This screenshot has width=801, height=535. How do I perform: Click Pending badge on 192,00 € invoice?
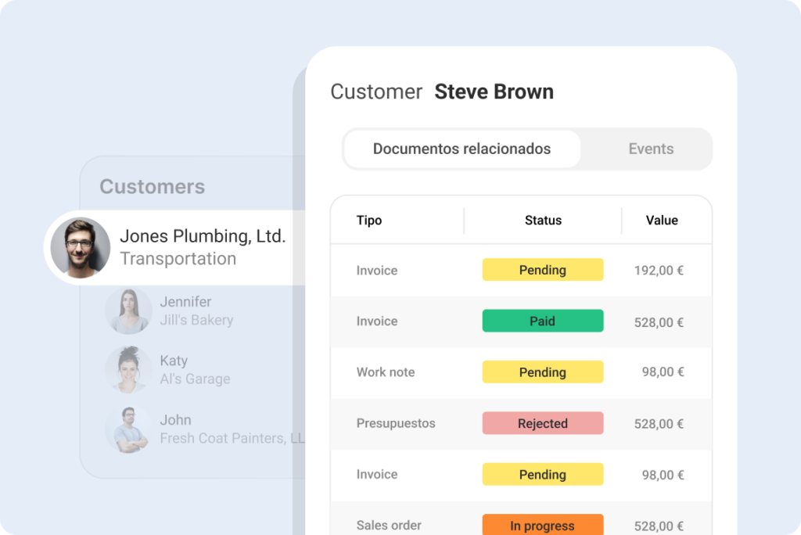tap(542, 270)
